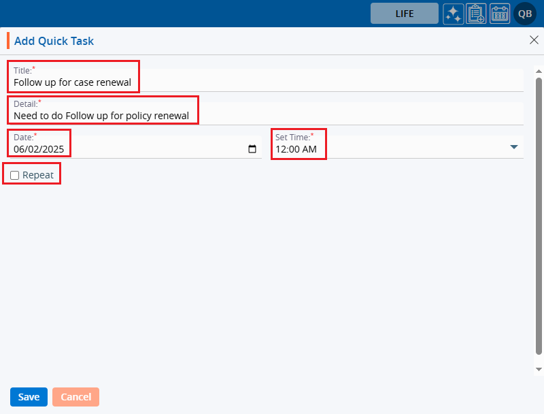Click the clipboard add-task icon
The width and height of the screenshot is (544, 414).
476,14
